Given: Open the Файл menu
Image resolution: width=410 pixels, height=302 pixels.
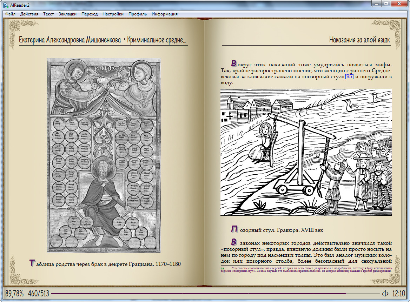Looking at the screenshot, I should pos(10,14).
